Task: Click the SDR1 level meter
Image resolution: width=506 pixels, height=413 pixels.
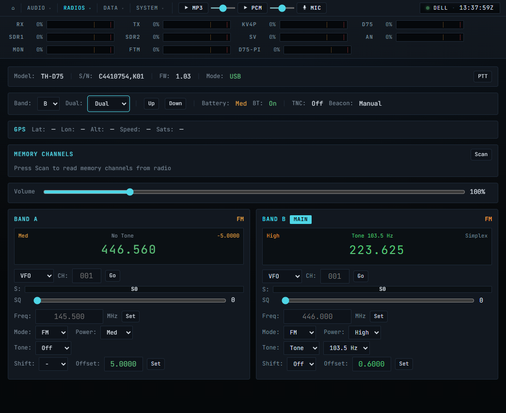Action: coord(80,37)
